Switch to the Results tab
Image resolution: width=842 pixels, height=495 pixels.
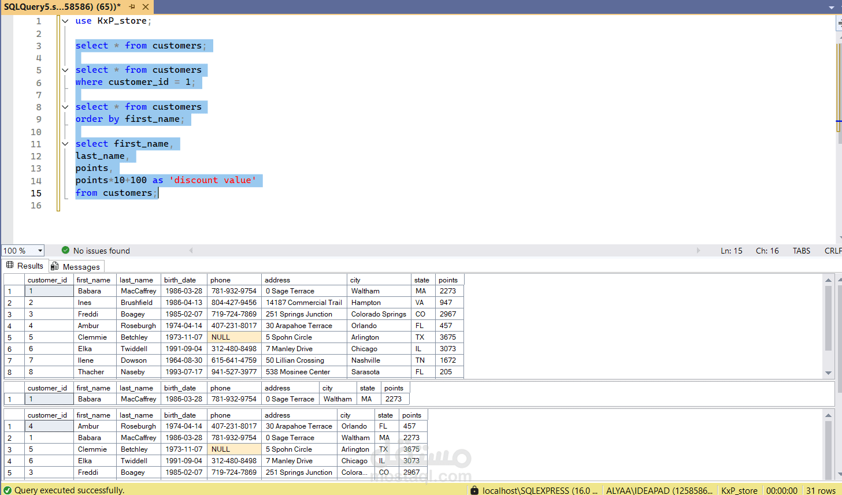tap(25, 266)
